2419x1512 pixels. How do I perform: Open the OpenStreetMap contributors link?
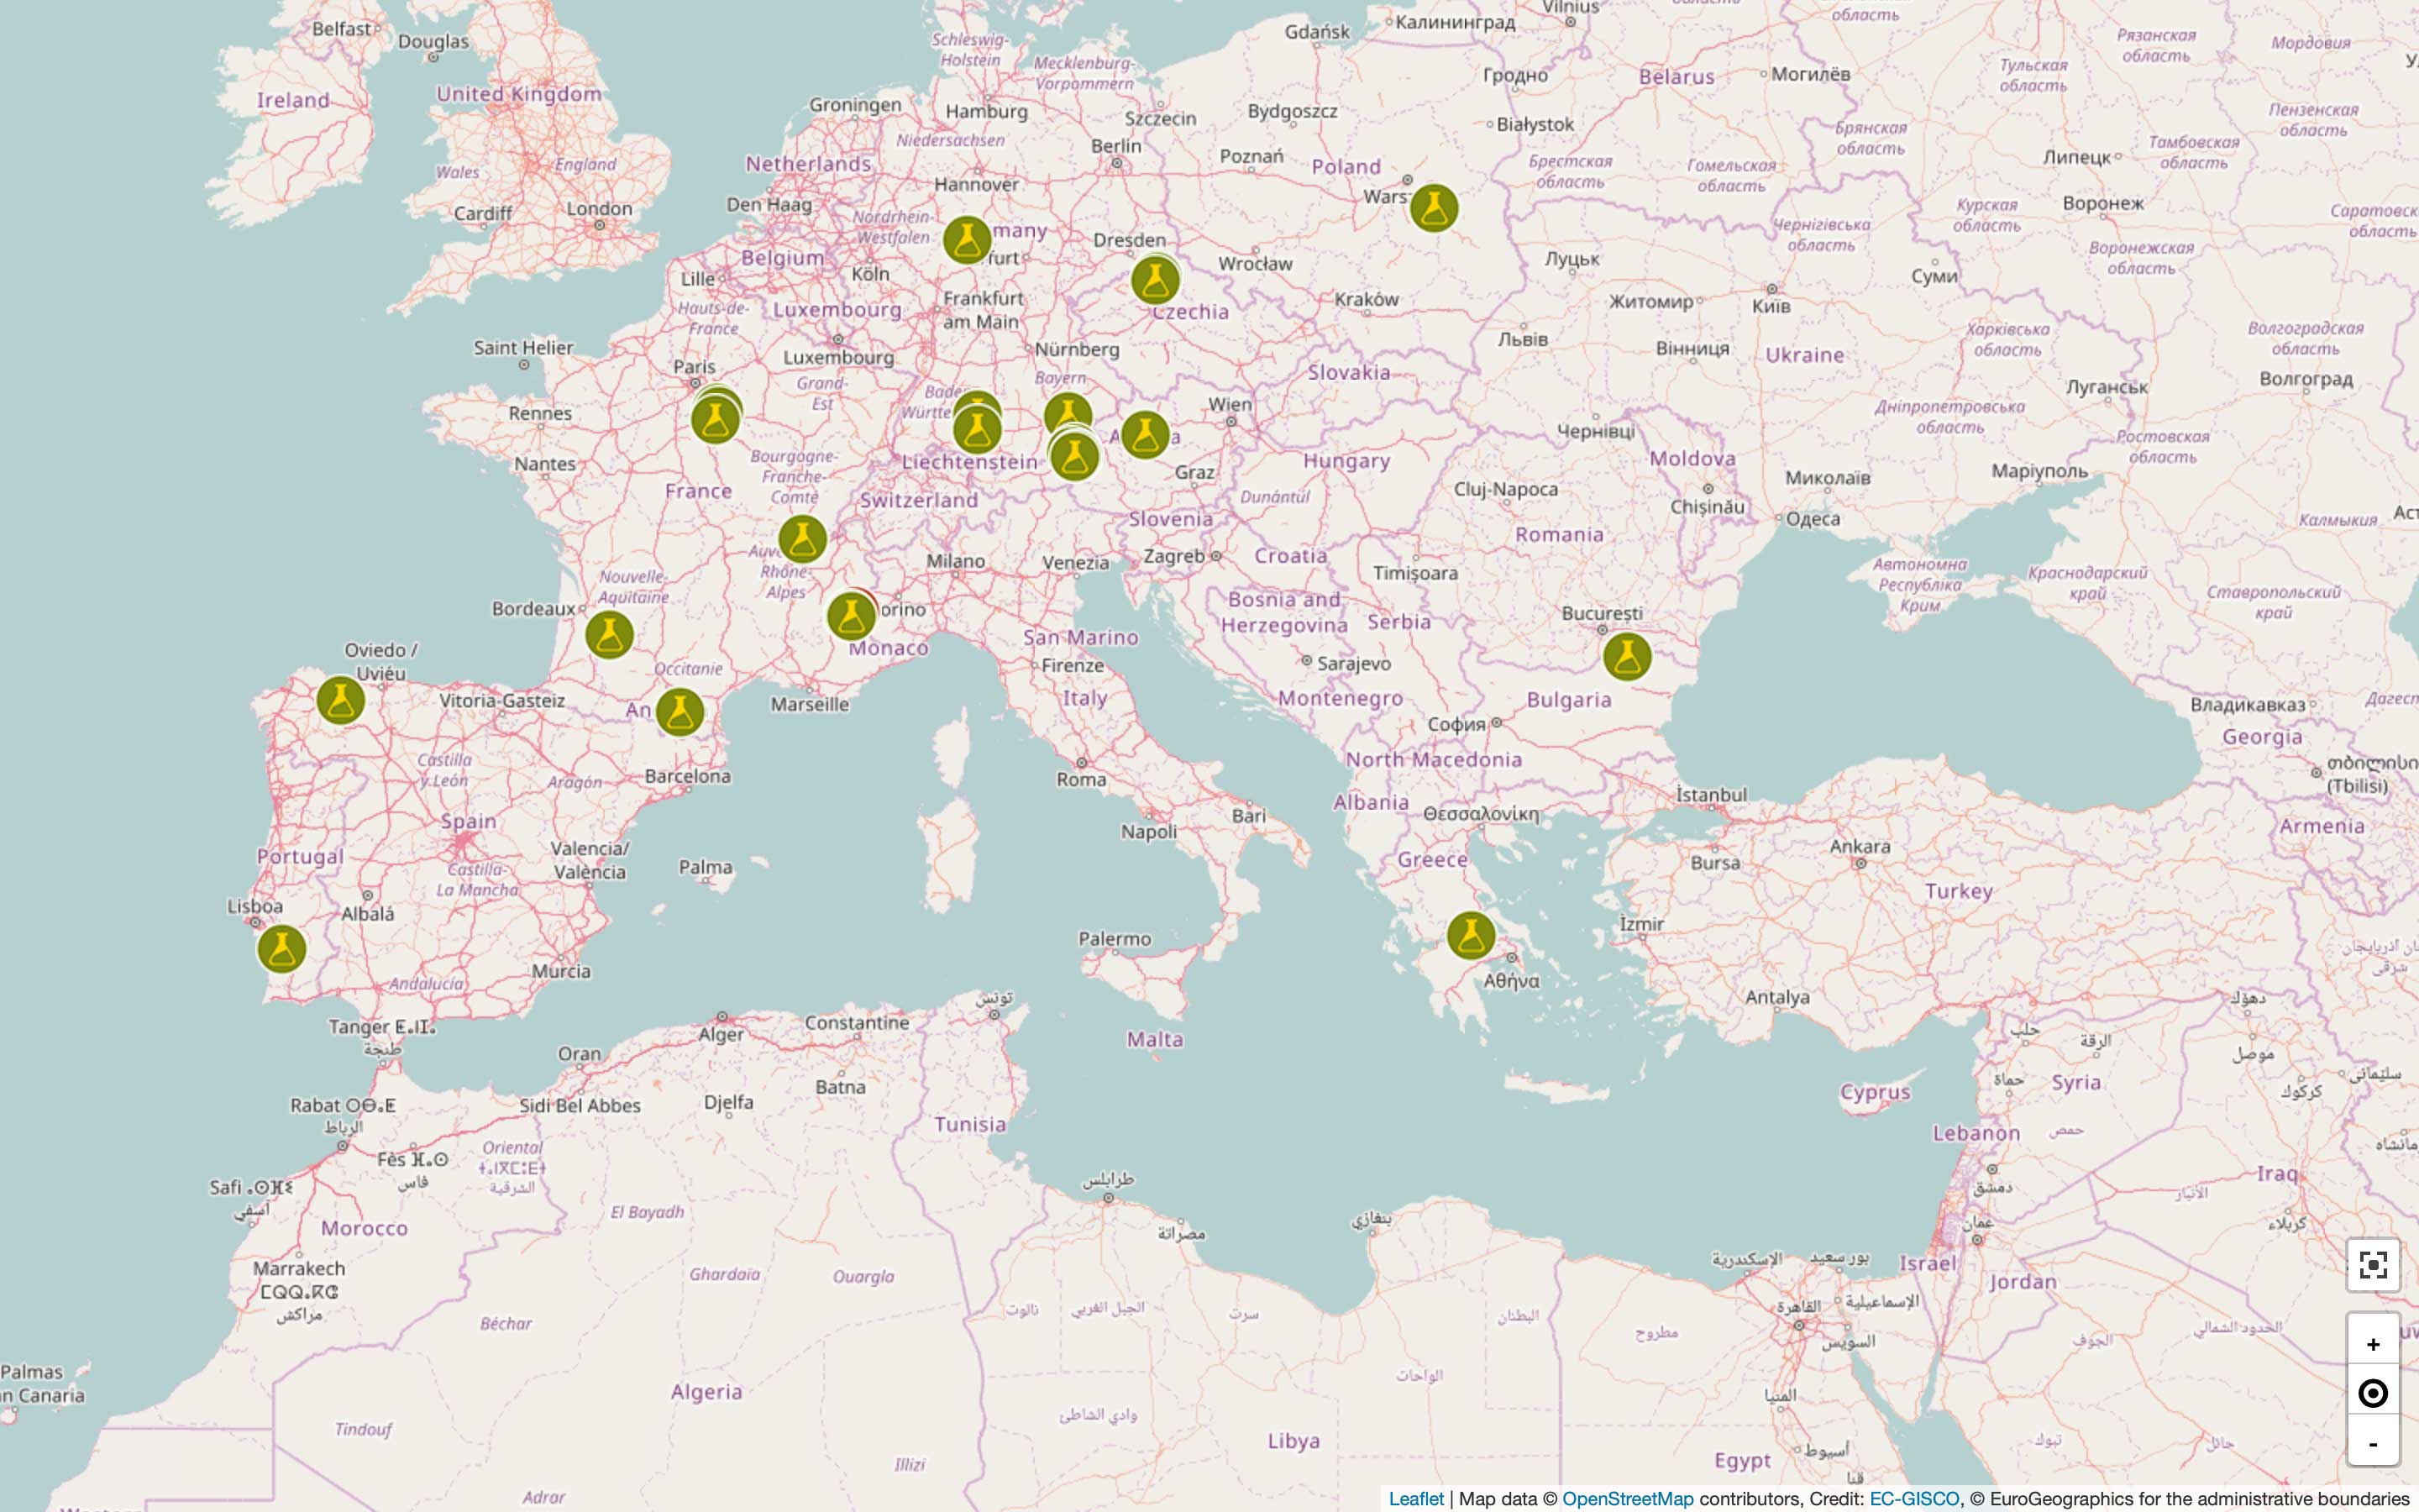point(1627,1498)
